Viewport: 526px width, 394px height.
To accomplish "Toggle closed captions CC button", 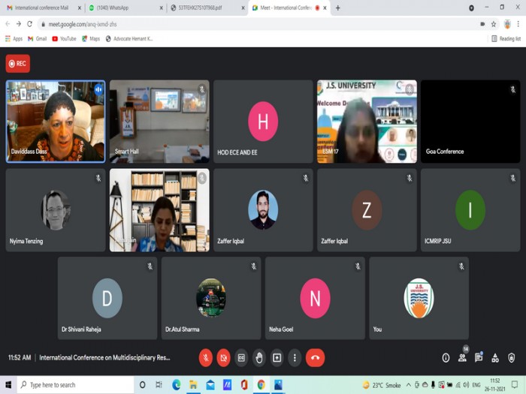I will coord(241,358).
